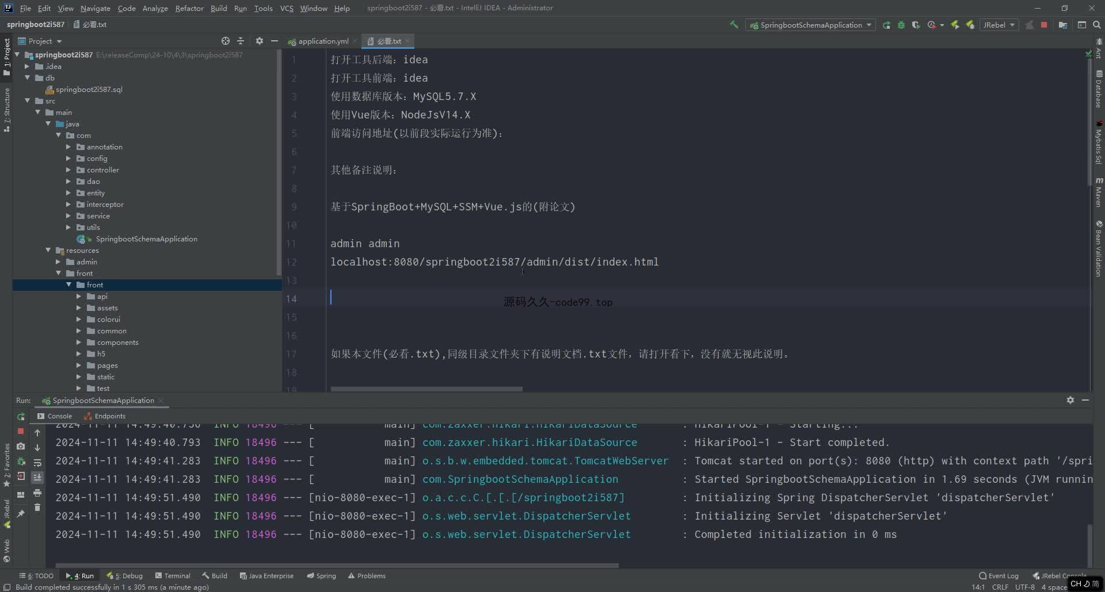
Task: Click the Project tree vertical scrollbar
Action: click(x=279, y=164)
